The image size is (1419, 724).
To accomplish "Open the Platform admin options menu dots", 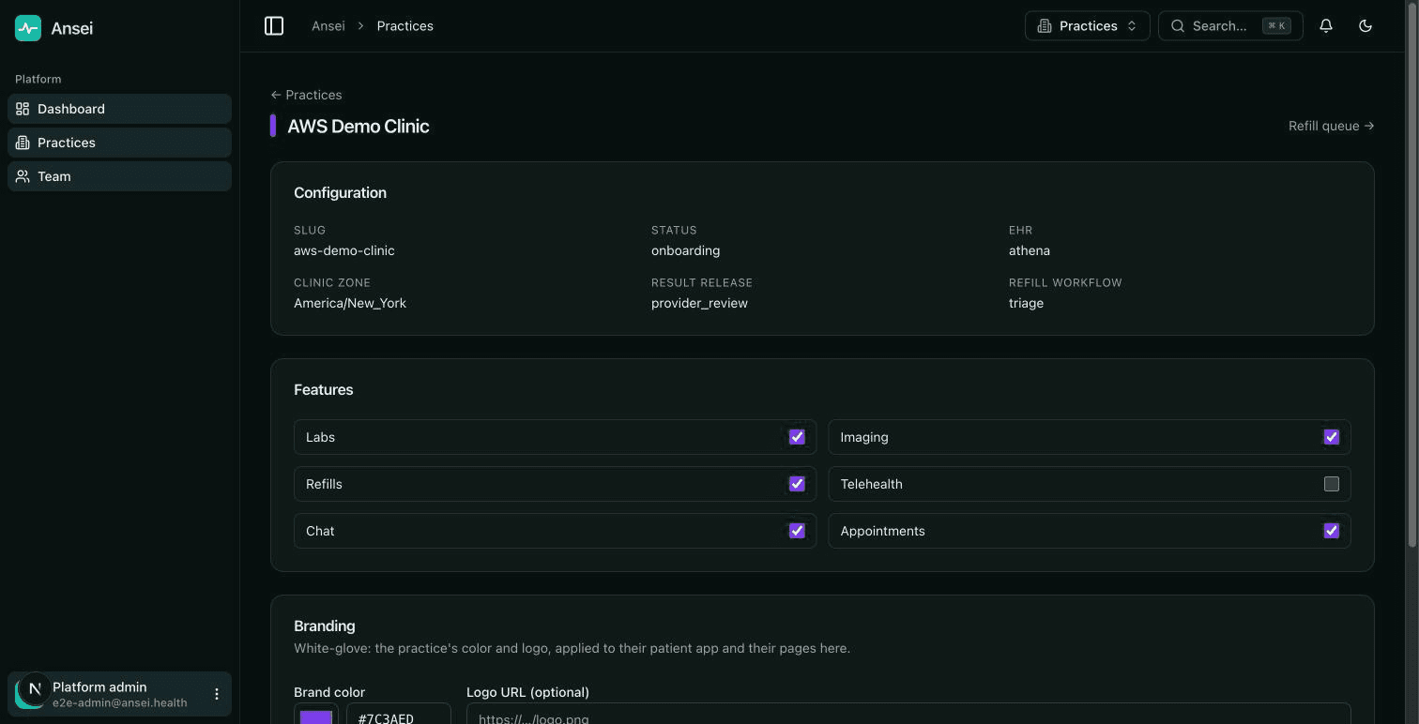I will [x=217, y=694].
